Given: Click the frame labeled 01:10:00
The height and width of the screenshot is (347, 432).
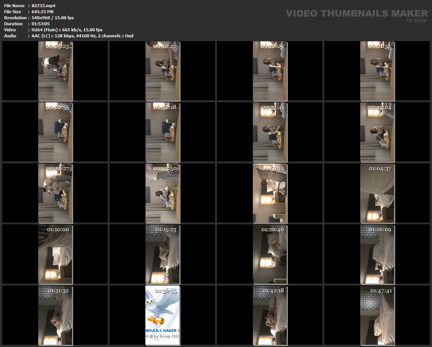Looking at the screenshot, I should tap(55, 254).
